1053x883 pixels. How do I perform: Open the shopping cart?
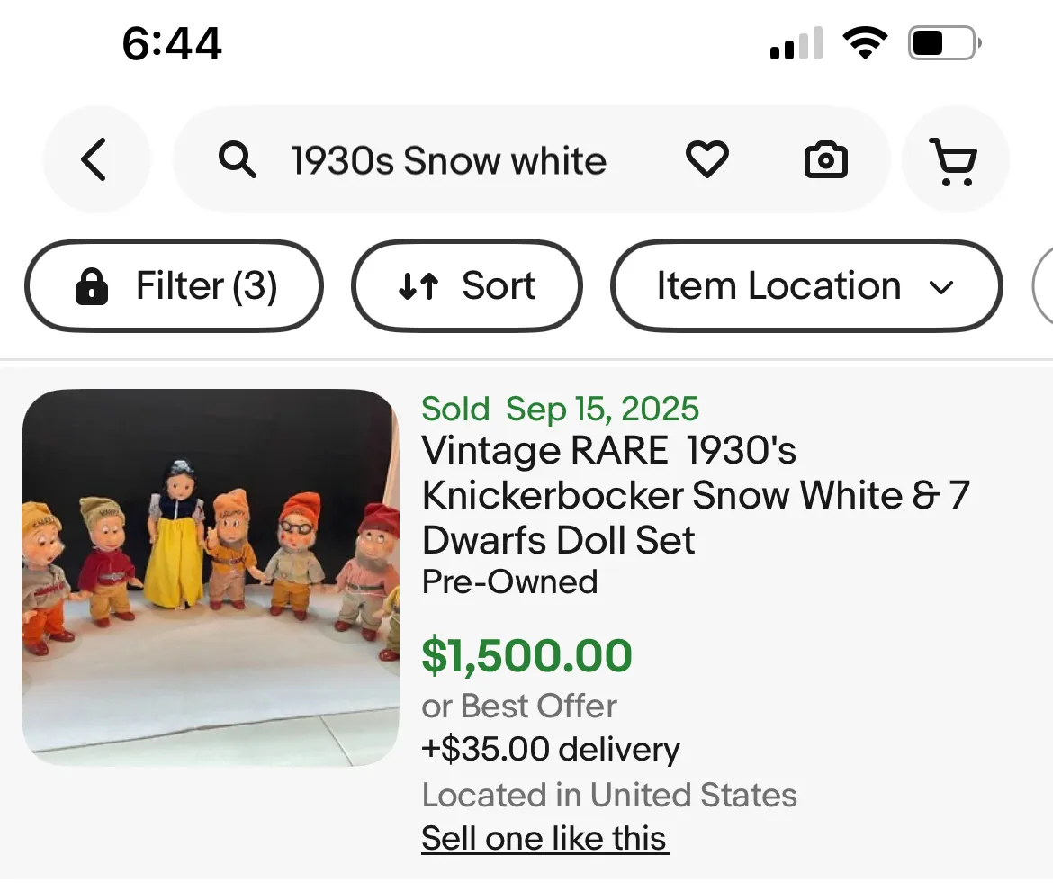click(954, 162)
